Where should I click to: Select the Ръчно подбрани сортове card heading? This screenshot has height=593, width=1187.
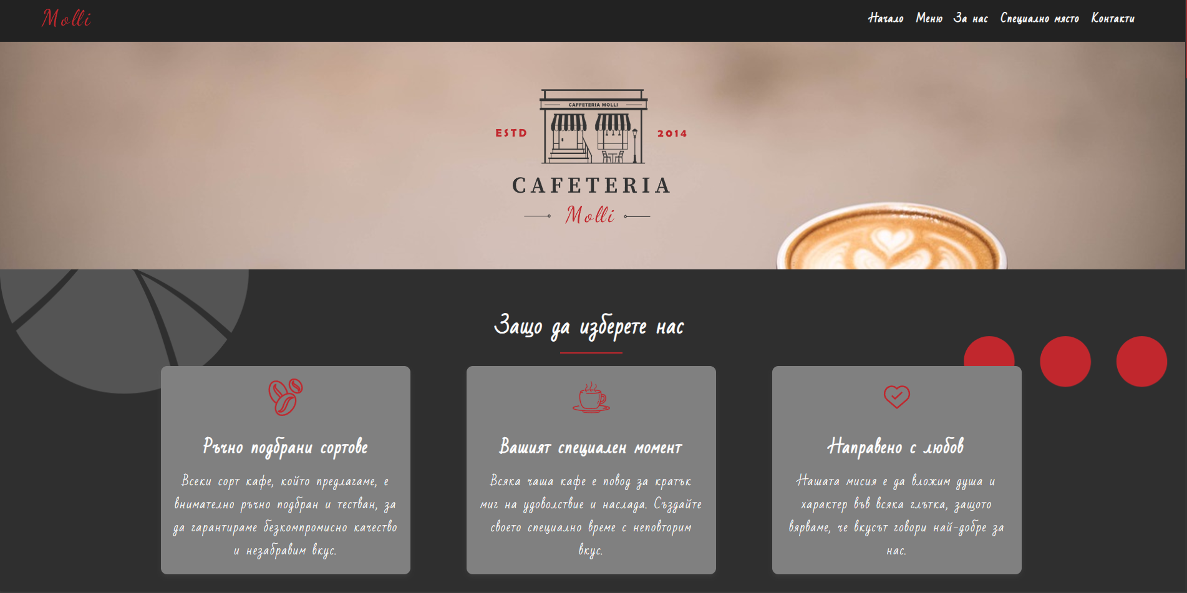[x=286, y=447]
